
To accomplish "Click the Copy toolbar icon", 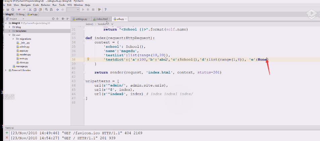I will click(35, 9).
